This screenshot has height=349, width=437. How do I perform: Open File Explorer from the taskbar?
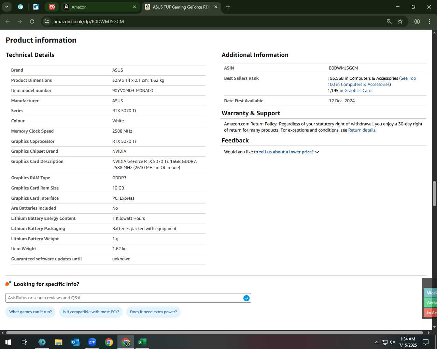[59, 342]
